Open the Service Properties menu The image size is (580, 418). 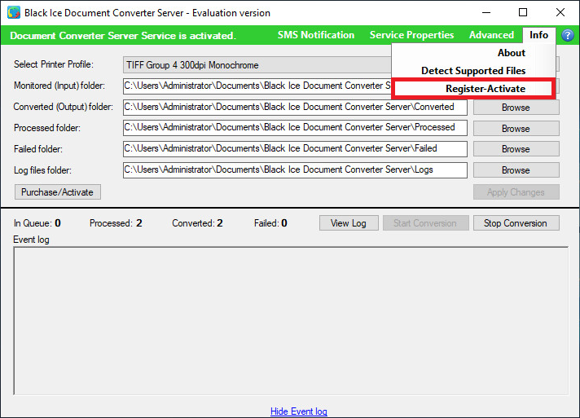(411, 35)
